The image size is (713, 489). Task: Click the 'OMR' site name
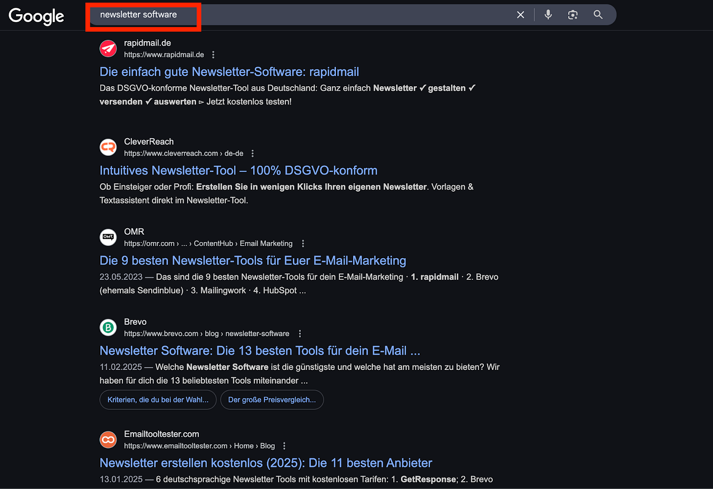[134, 232]
